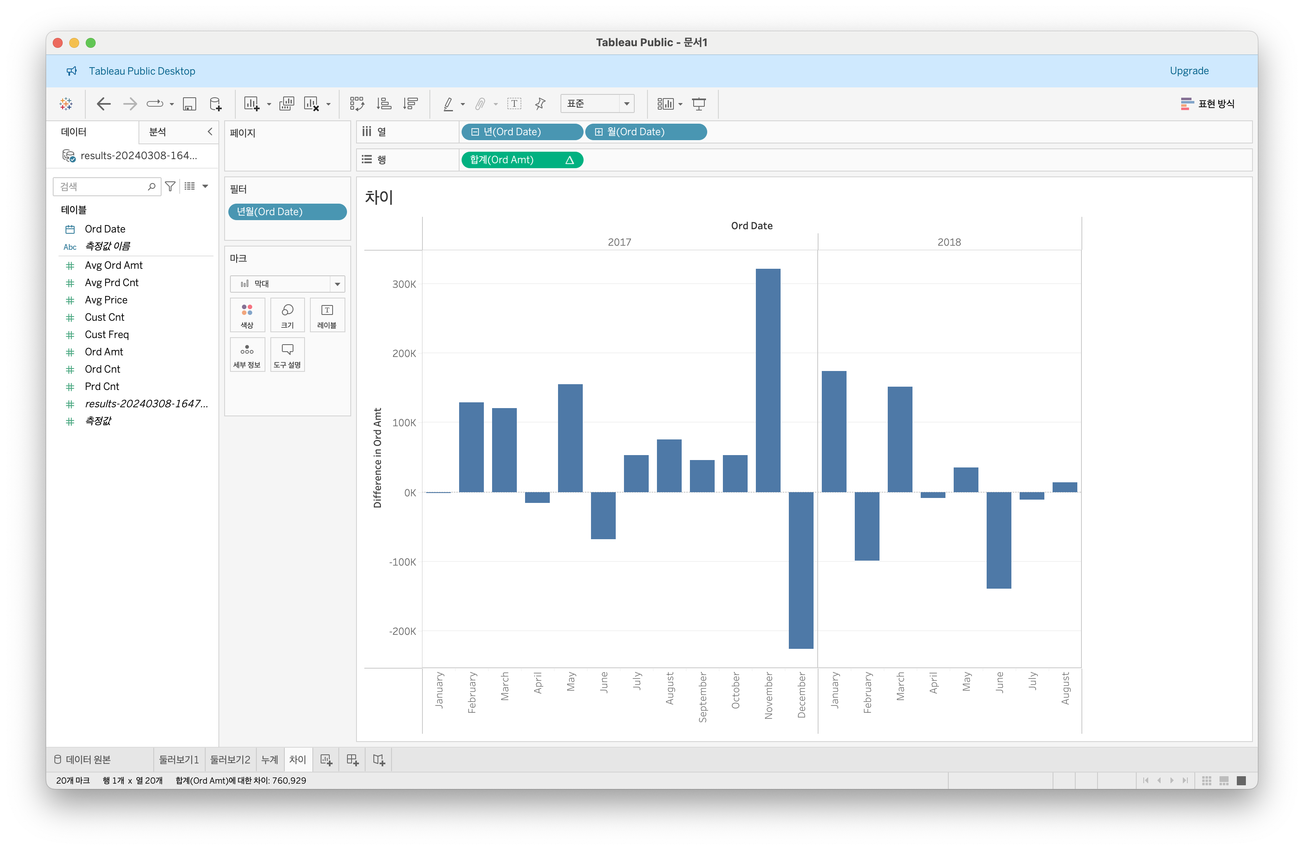Click the save icon in toolbar
1304x850 pixels.
click(x=190, y=103)
